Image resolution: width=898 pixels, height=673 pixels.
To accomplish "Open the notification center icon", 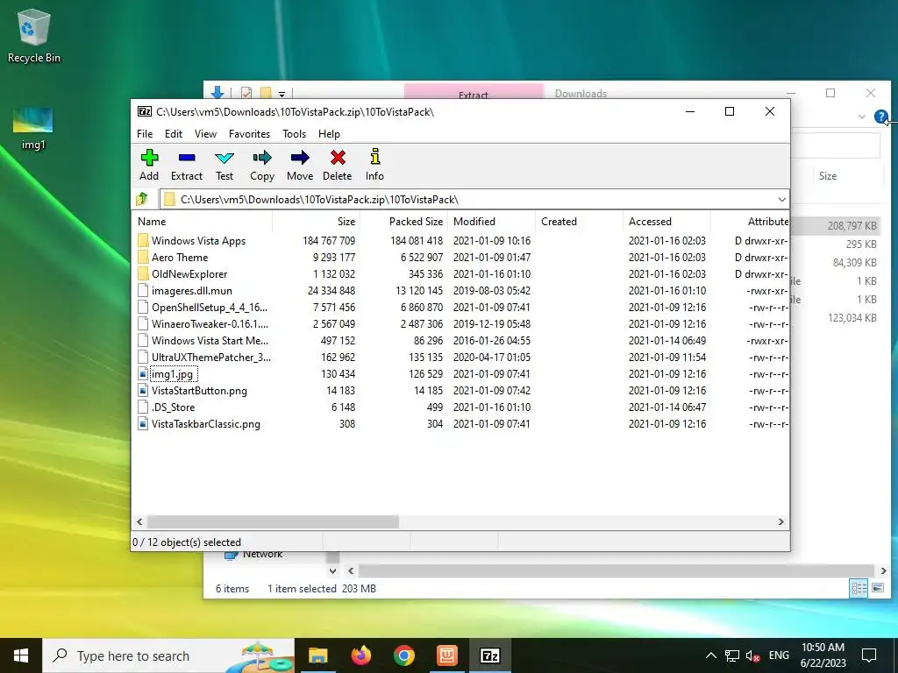I will pos(869,655).
